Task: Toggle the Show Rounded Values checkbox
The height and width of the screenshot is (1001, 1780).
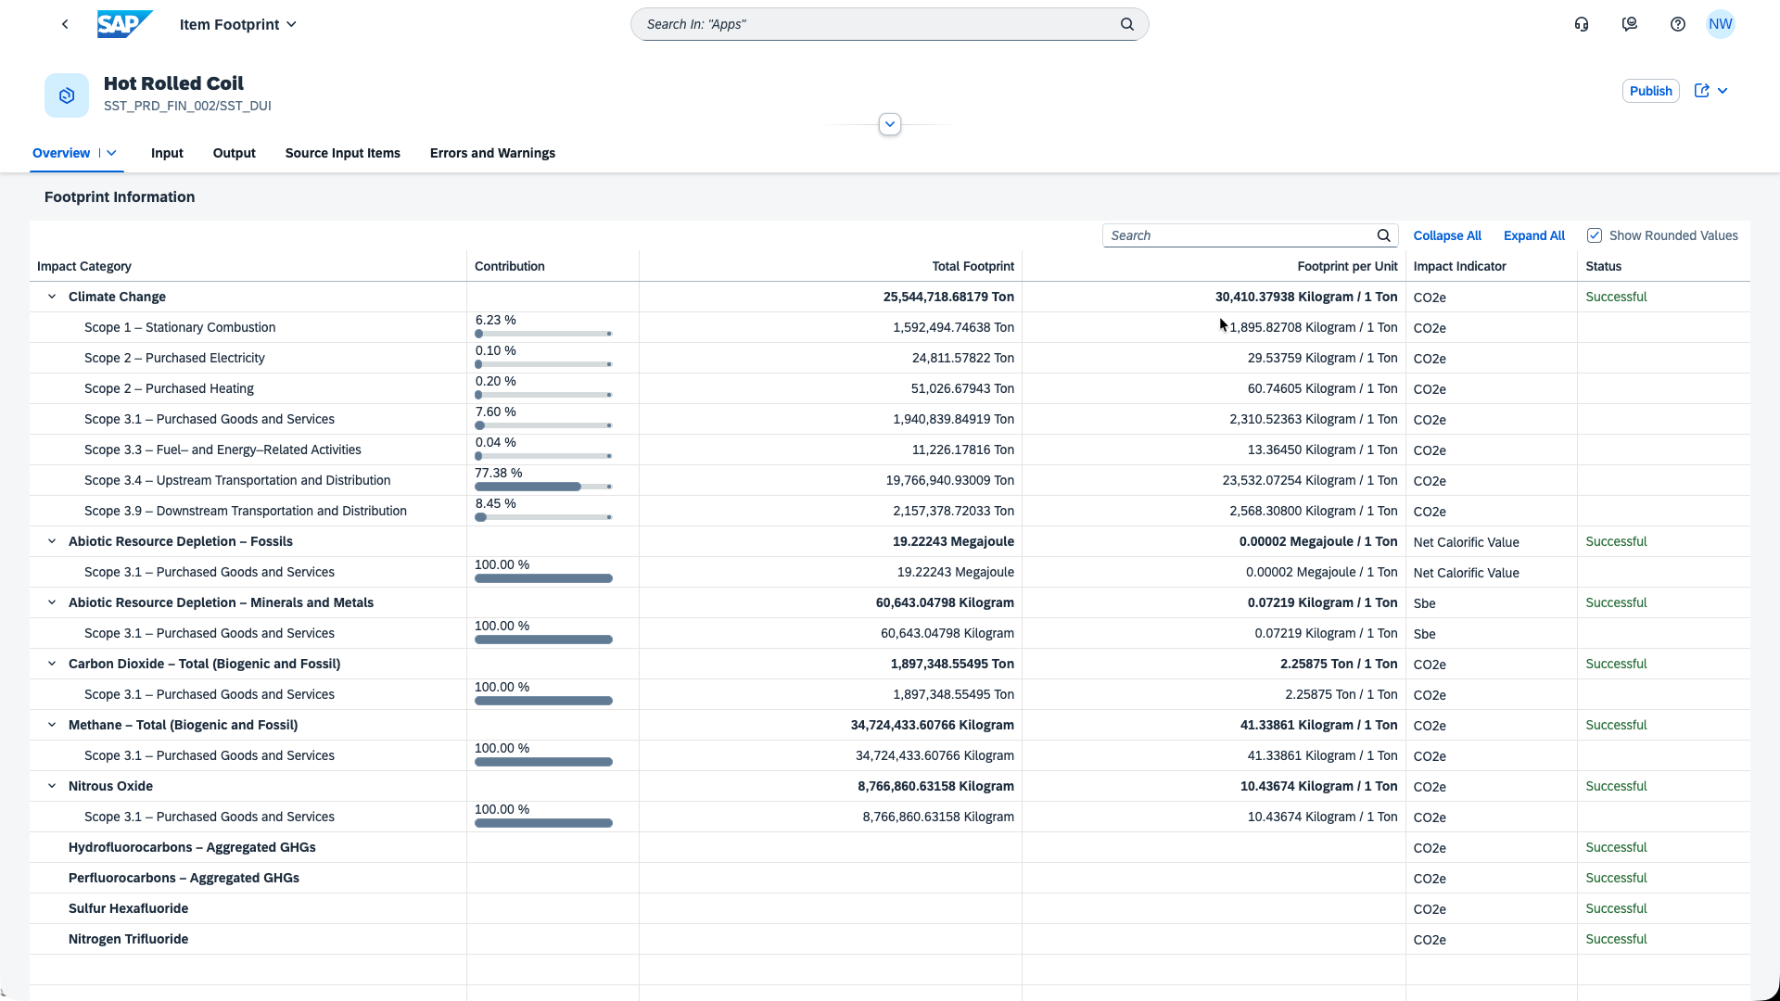Action: tap(1595, 235)
